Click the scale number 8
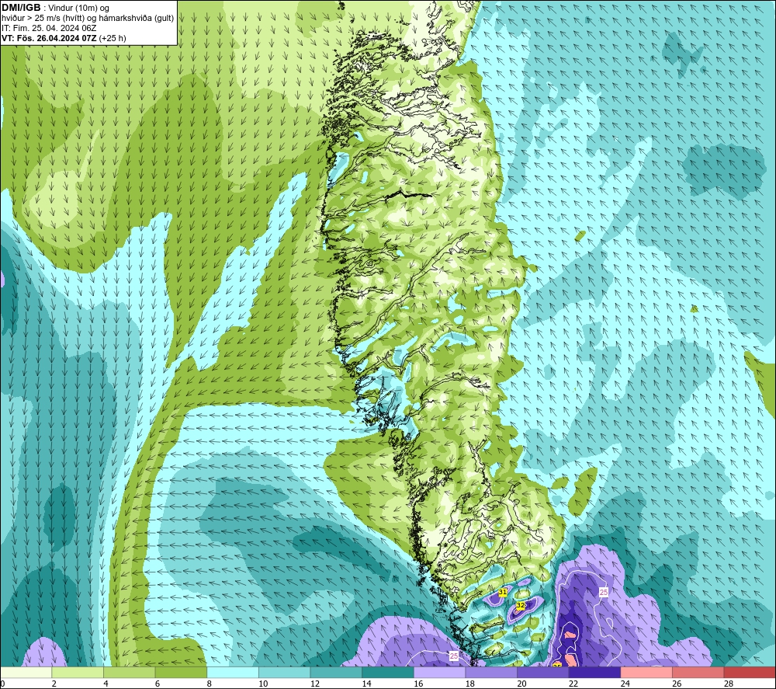Image resolution: width=776 pixels, height=689 pixels. [x=210, y=684]
